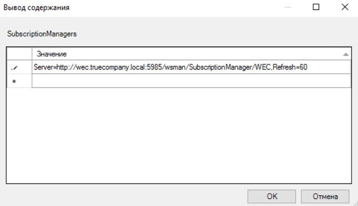
Task: Click the Вывод содержания title bar text
Action: click(36, 8)
